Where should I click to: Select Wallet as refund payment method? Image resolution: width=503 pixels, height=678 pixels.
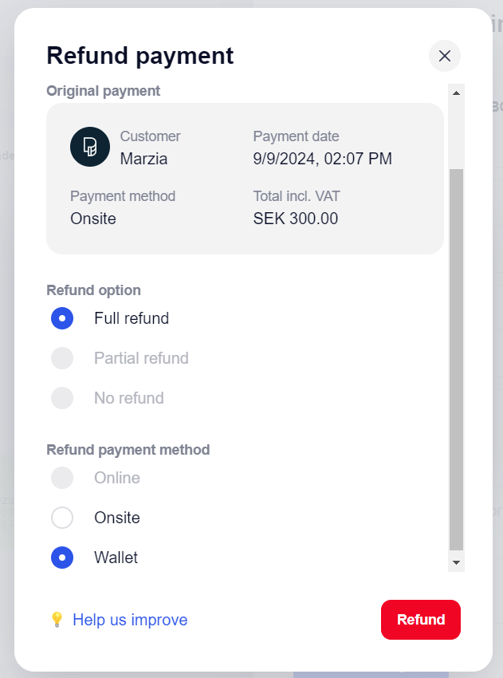[x=62, y=558]
